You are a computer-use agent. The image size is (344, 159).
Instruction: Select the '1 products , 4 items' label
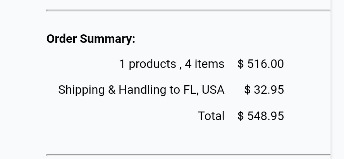point(172,64)
